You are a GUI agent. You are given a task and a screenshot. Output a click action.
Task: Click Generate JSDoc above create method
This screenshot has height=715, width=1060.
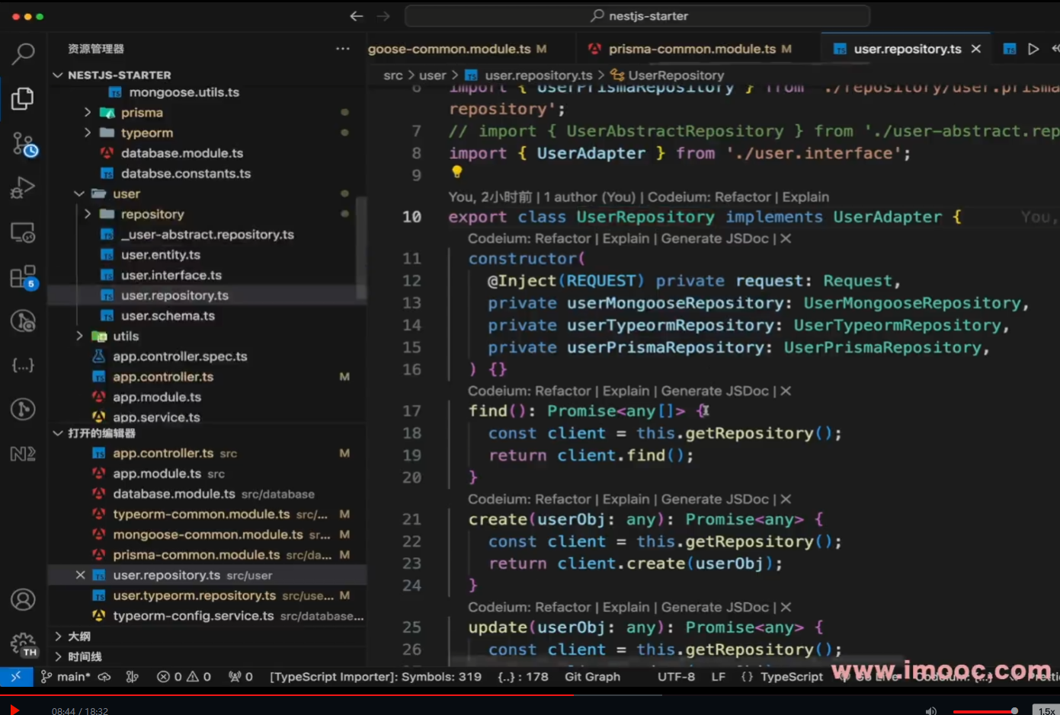(715, 499)
